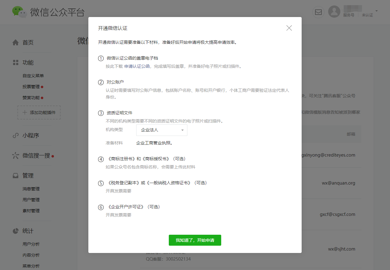This screenshot has width=390, height=270.
Task: Click the home icon beside 首页
Action: [x=16, y=43]
